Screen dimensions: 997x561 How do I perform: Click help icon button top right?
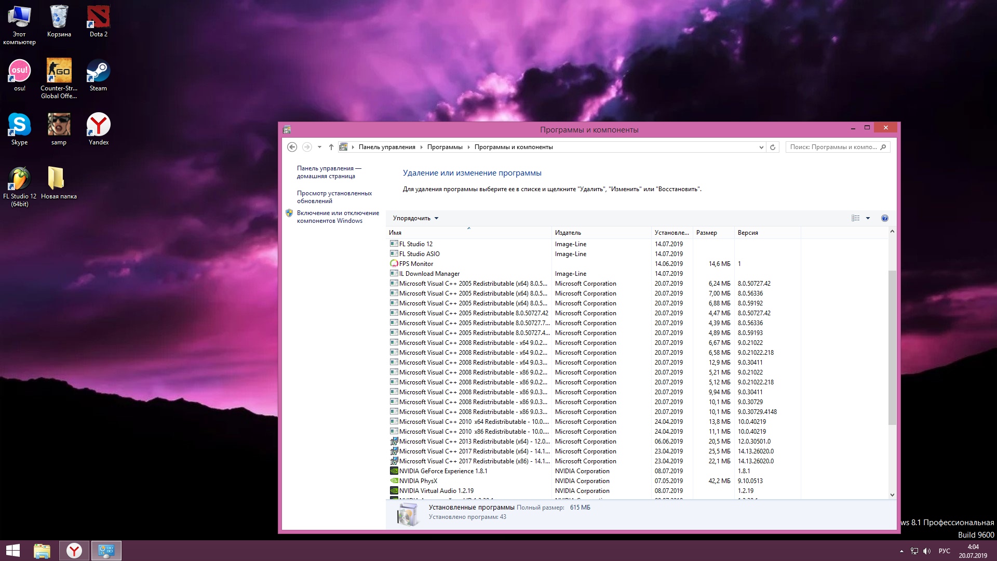(x=885, y=218)
